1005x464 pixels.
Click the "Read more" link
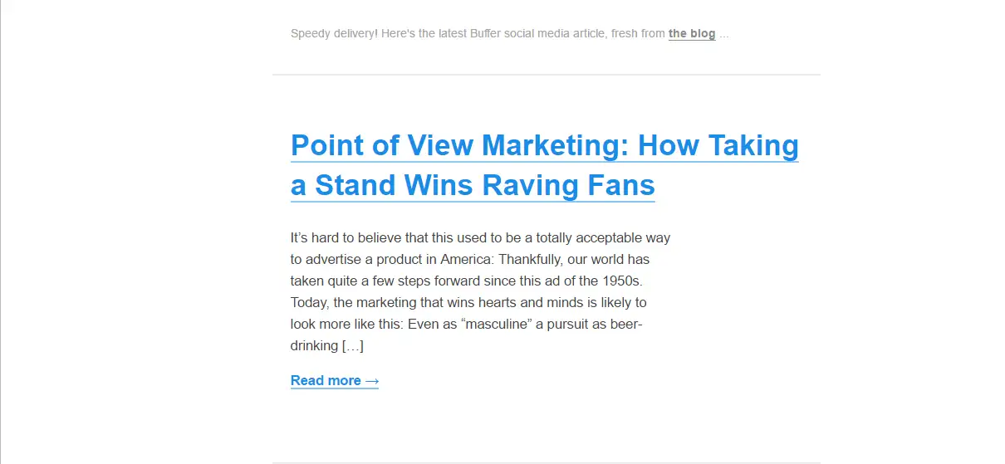[x=326, y=381]
